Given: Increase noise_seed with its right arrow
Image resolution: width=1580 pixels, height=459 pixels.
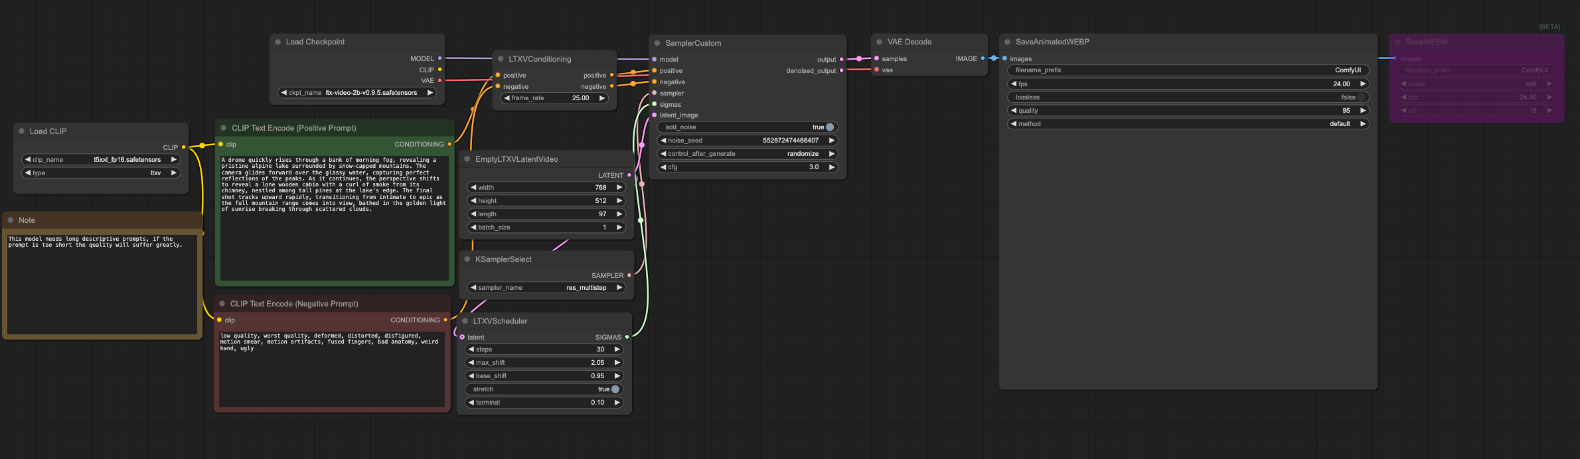Looking at the screenshot, I should (x=831, y=141).
